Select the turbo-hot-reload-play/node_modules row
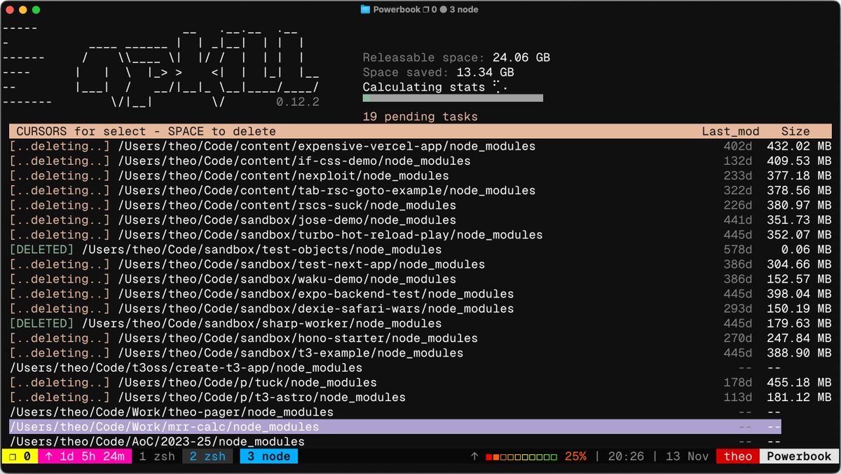 [x=420, y=235]
